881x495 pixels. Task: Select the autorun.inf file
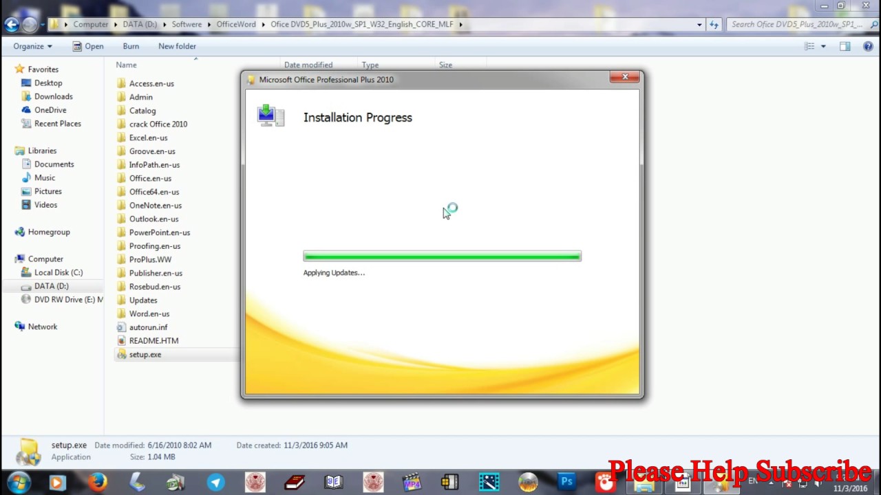(148, 327)
